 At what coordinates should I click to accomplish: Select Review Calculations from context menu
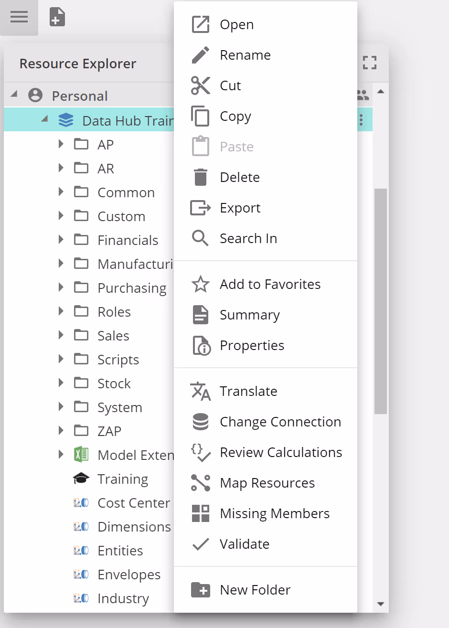[280, 452]
